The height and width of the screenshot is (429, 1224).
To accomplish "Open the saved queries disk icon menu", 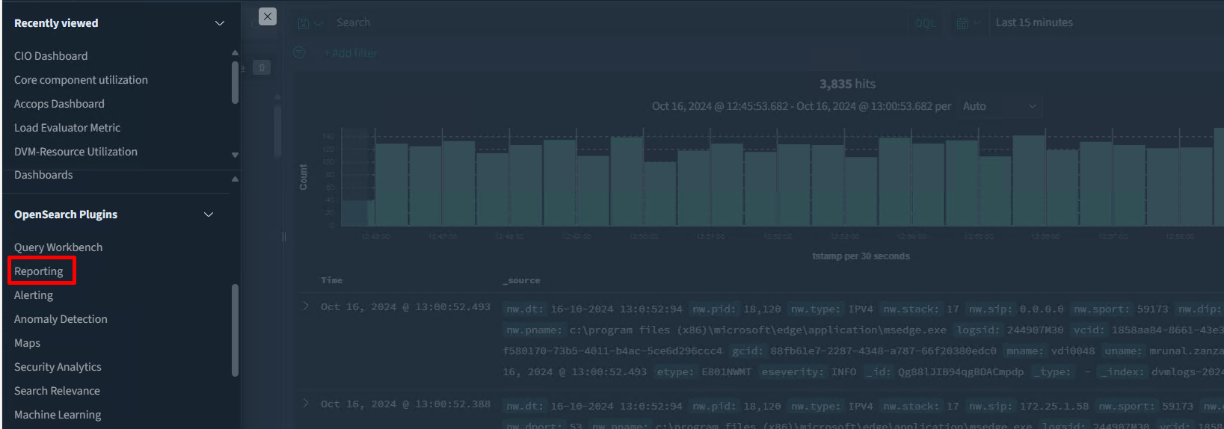I will pos(309,23).
